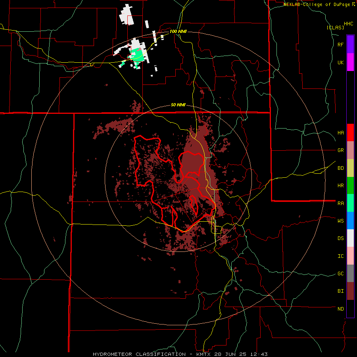This screenshot has height=357, width=357.
Task: Click the UK legend label
Action: click(x=340, y=62)
